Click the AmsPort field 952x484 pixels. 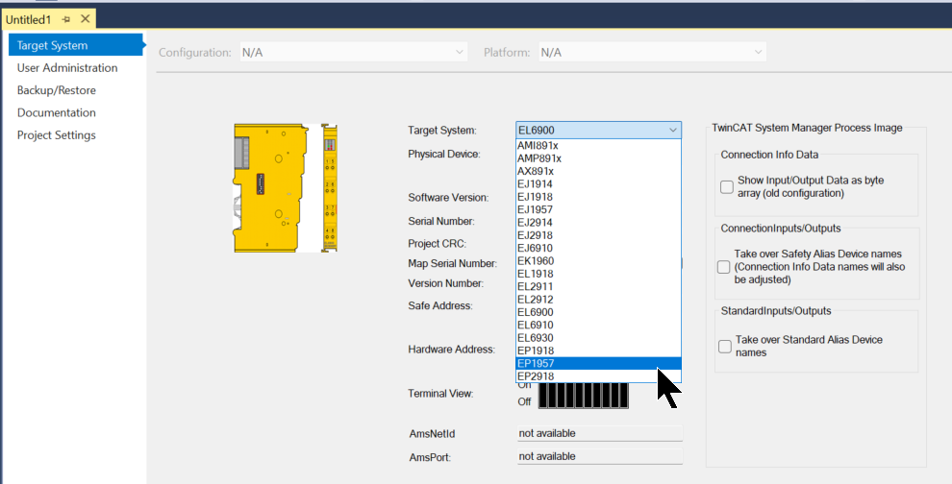(x=600, y=456)
